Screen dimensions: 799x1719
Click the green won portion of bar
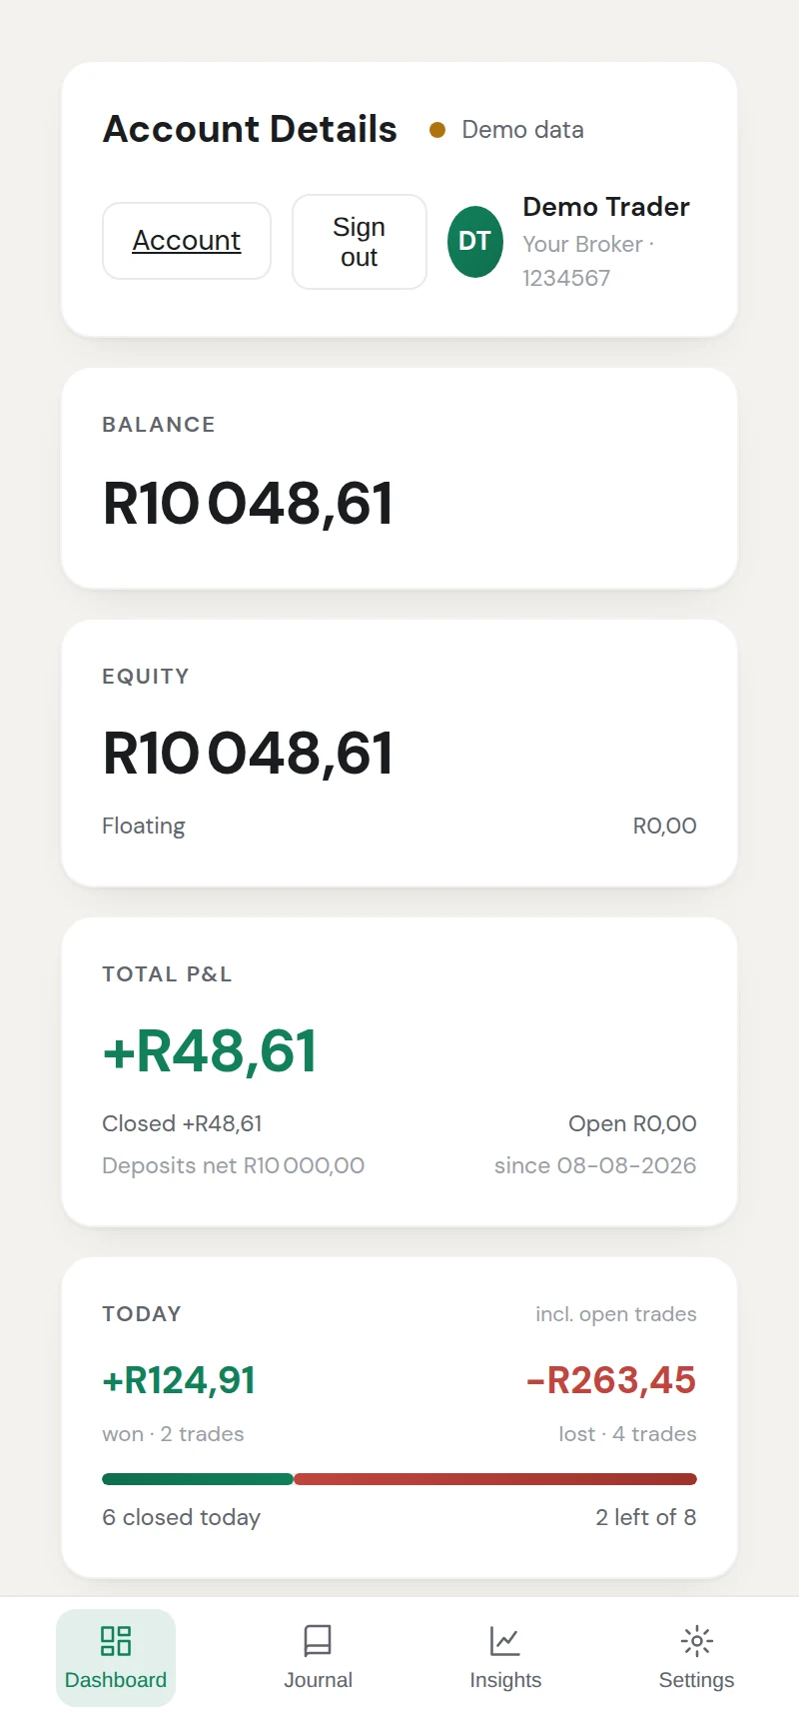(198, 1479)
